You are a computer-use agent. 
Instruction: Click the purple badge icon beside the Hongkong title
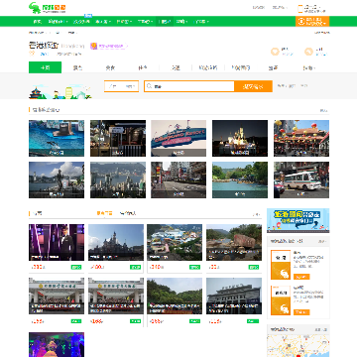(94, 46)
